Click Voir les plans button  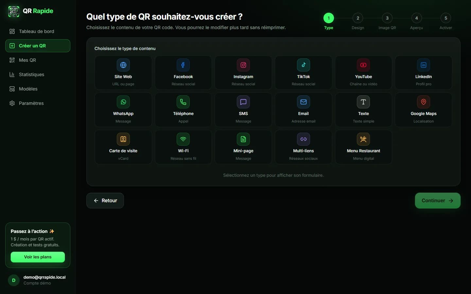point(38,257)
